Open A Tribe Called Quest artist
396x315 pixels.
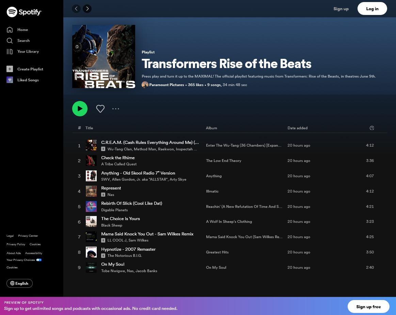click(119, 164)
